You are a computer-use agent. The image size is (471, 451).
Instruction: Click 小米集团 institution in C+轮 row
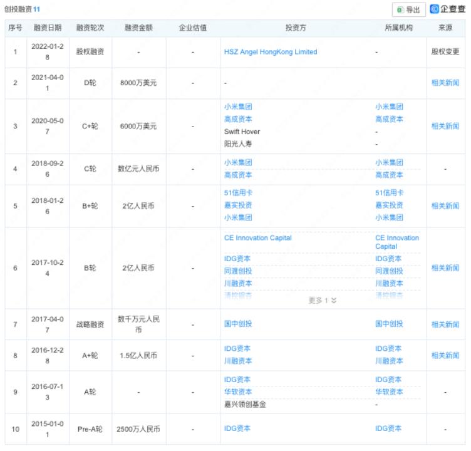point(389,106)
